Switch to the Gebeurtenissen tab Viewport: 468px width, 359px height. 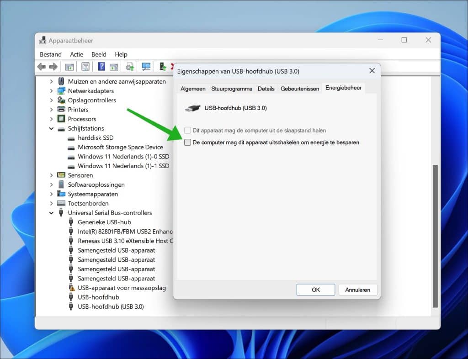pos(300,89)
